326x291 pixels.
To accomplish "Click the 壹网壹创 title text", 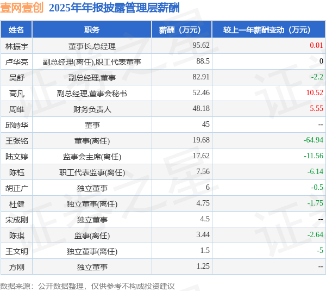I will point(22,8).
